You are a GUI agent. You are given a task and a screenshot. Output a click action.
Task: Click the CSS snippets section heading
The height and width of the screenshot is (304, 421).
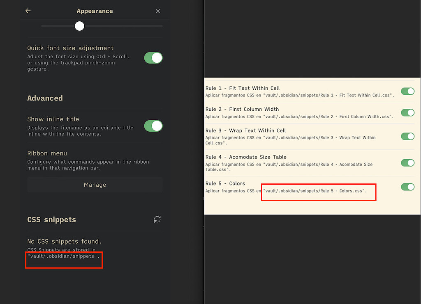pos(51,219)
